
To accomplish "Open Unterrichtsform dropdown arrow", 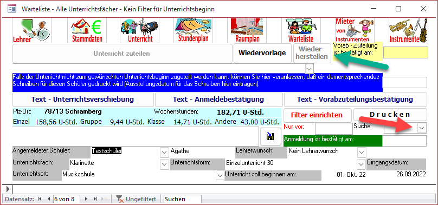I will tap(362, 164).
